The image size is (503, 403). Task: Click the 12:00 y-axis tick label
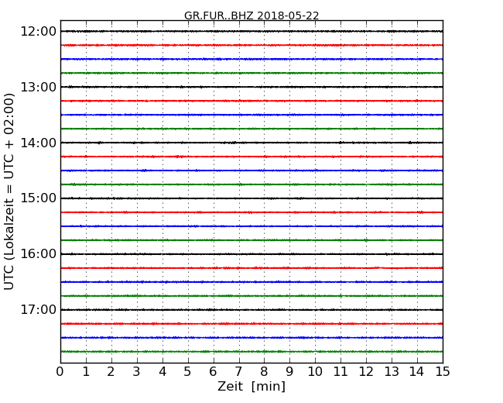click(39, 32)
